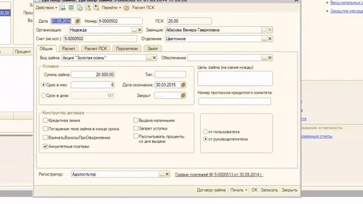Screen dimensions: 363x204
Task: Open the Перейти dropdown menu
Action: [x=111, y=7]
